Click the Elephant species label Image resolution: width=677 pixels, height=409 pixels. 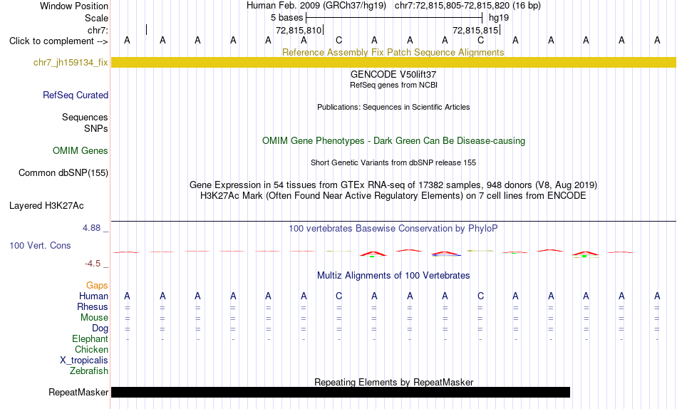coord(91,338)
